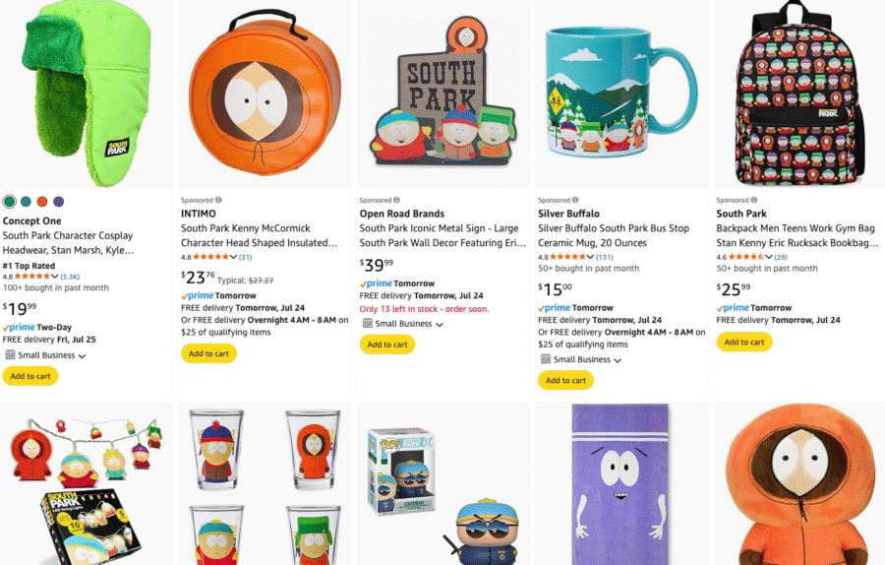Choose the purple color swatch for the hat
This screenshot has height=565, width=885.
[58, 202]
